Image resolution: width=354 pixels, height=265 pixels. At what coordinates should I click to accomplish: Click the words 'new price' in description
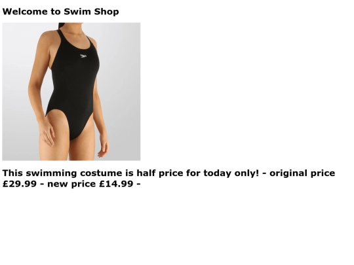click(x=71, y=184)
